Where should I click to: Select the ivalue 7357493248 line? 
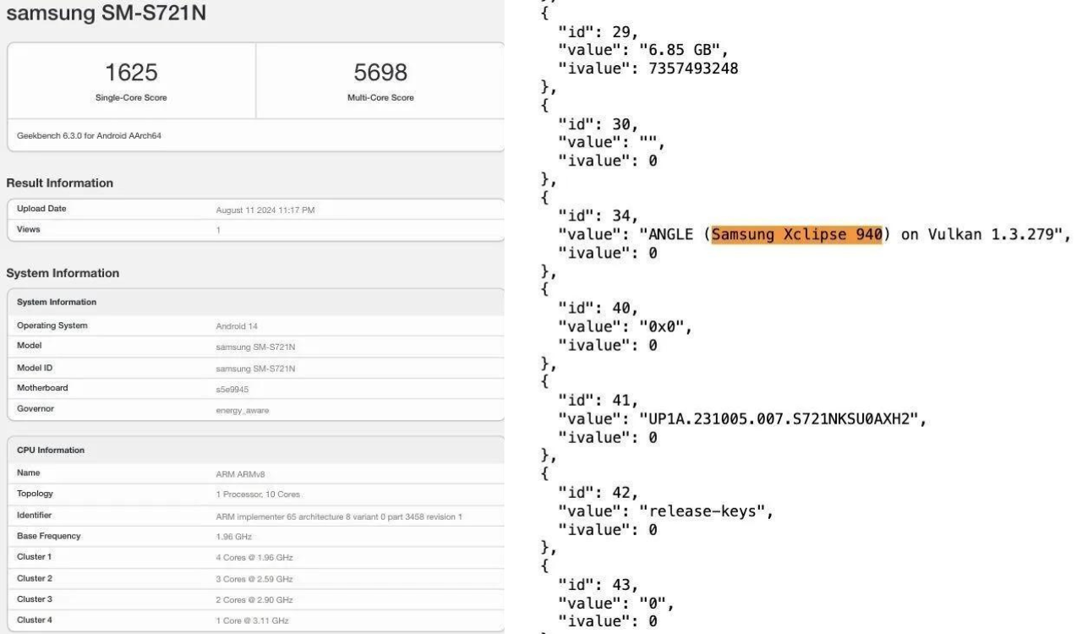[x=648, y=69]
